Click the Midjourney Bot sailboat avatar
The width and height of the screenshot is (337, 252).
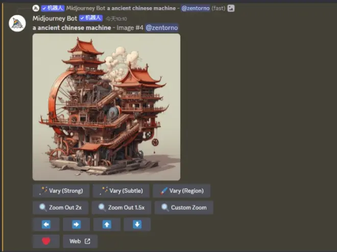coord(17,23)
